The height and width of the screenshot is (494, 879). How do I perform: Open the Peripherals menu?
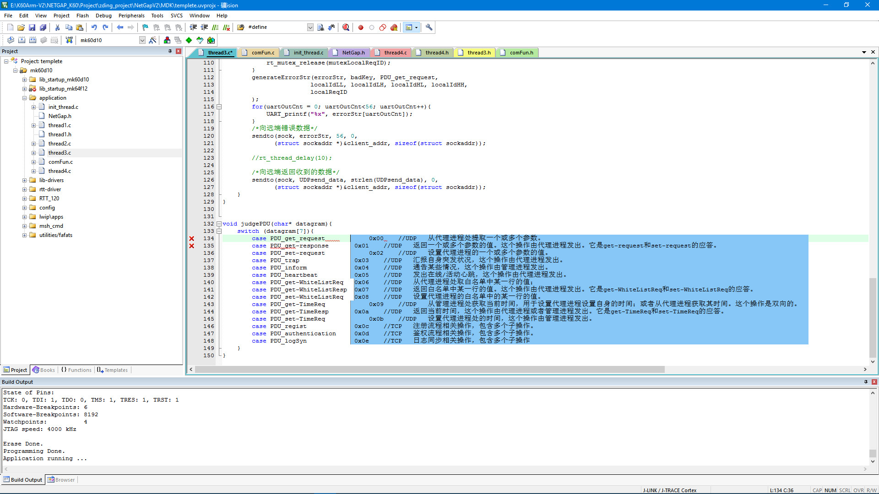[131, 16]
